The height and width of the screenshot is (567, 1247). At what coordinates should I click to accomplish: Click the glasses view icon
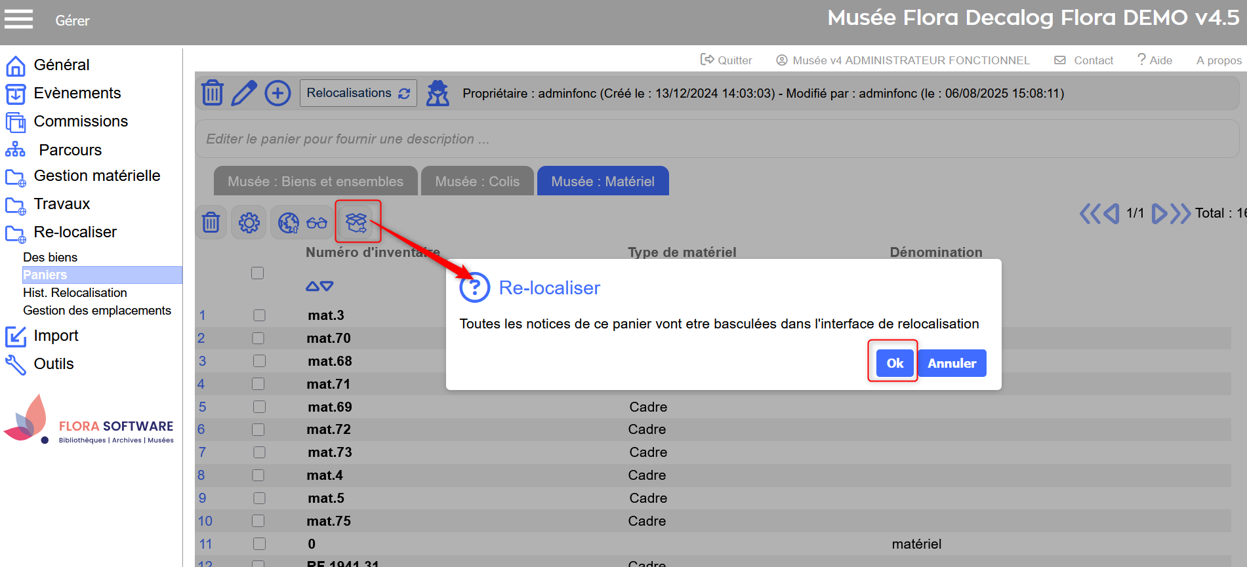[x=317, y=223]
